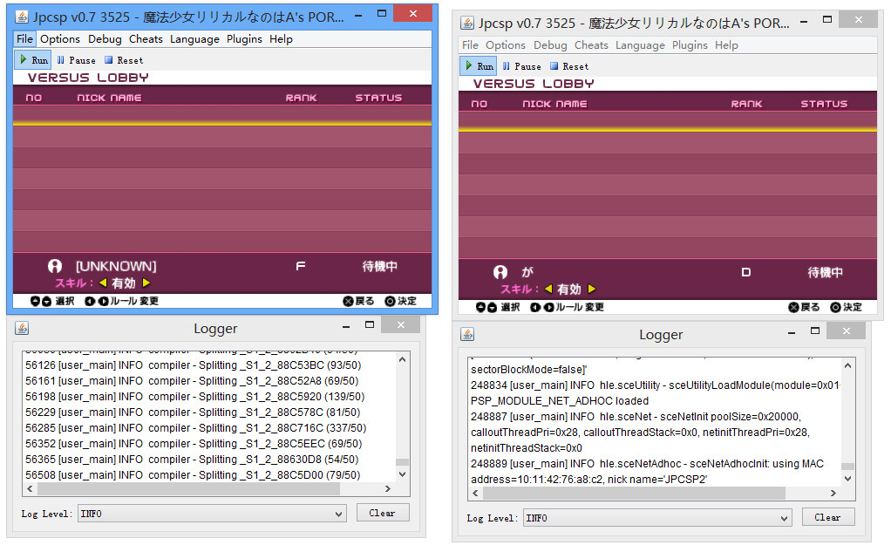Open Language menu in right Jpcsp window
Viewport: 891px width, 552px height.
641,45
